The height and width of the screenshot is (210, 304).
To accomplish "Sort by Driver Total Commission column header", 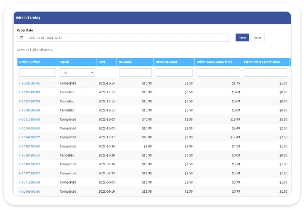I will 214,62.
